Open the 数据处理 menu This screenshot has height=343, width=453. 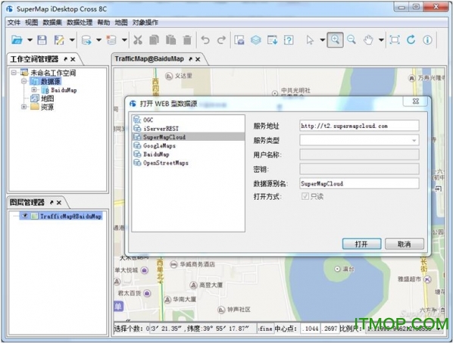[80, 22]
